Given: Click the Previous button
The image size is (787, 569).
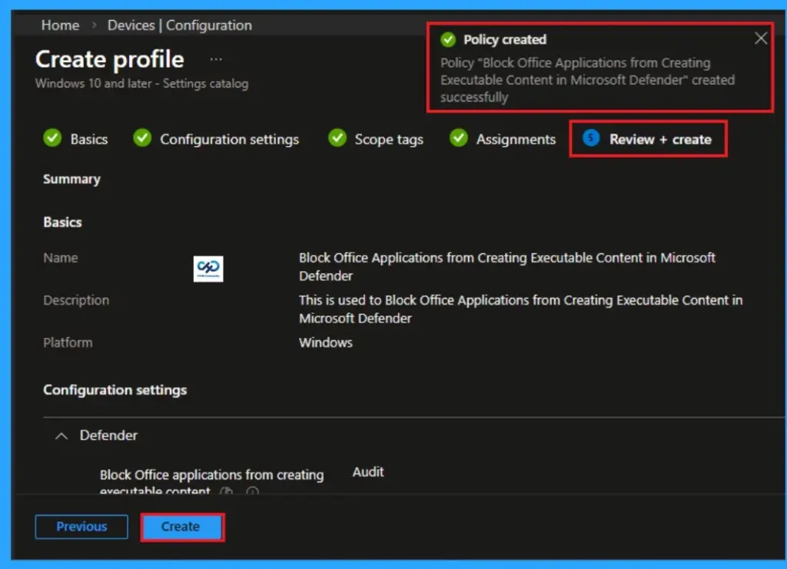Looking at the screenshot, I should tap(81, 527).
